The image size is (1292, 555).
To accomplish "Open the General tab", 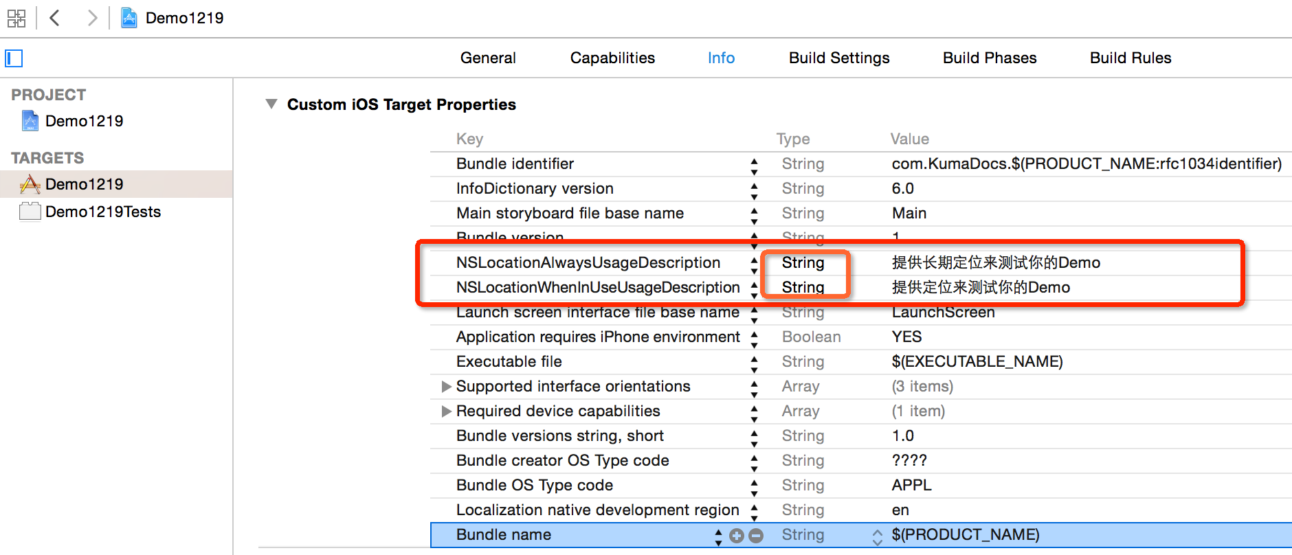I will 488,58.
